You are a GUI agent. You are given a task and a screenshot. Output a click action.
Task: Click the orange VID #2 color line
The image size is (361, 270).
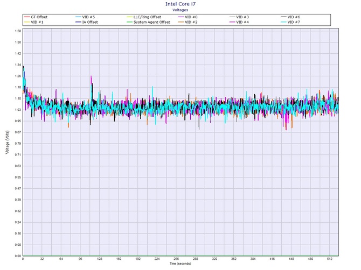[181, 22]
